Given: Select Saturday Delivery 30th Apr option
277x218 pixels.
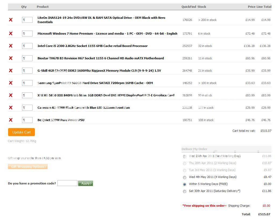Looking at the screenshot, I should (185, 191).
